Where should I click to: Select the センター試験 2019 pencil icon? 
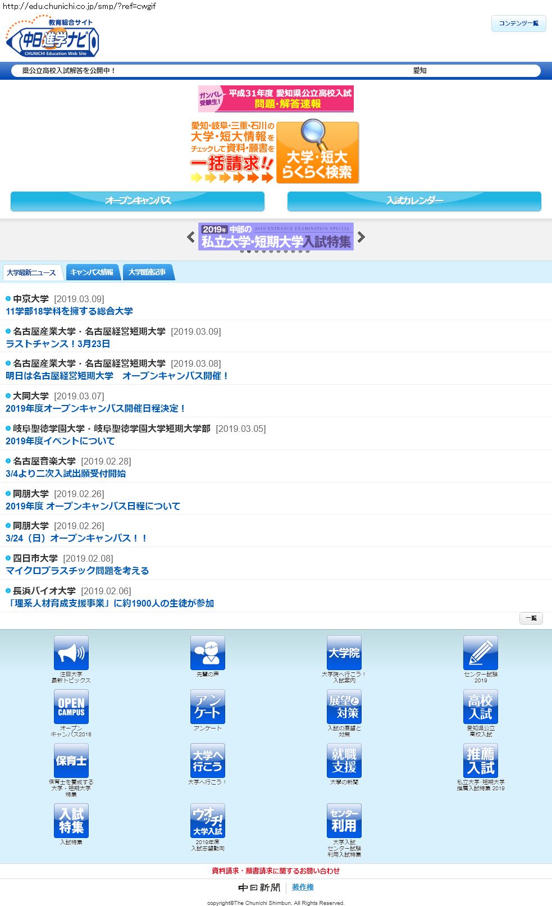click(480, 653)
